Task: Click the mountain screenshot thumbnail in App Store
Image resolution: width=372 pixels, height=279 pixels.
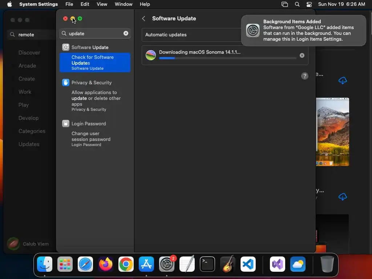Action: (333, 132)
